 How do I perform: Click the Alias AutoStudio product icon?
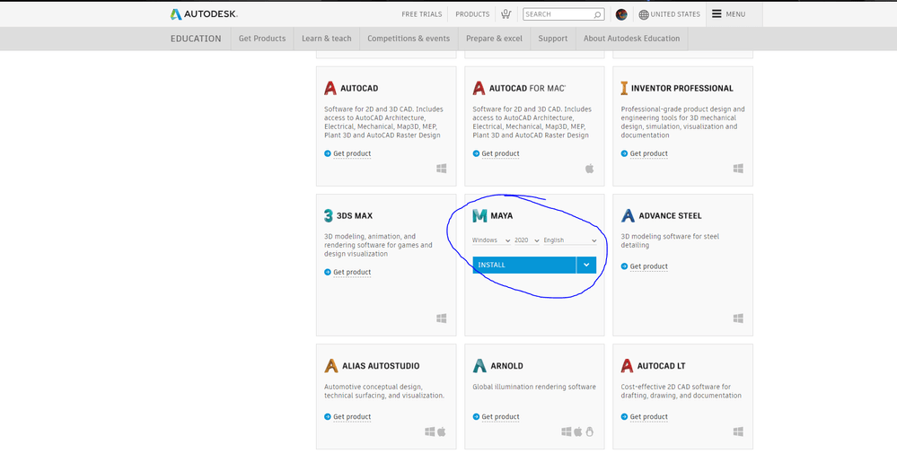[x=331, y=366]
